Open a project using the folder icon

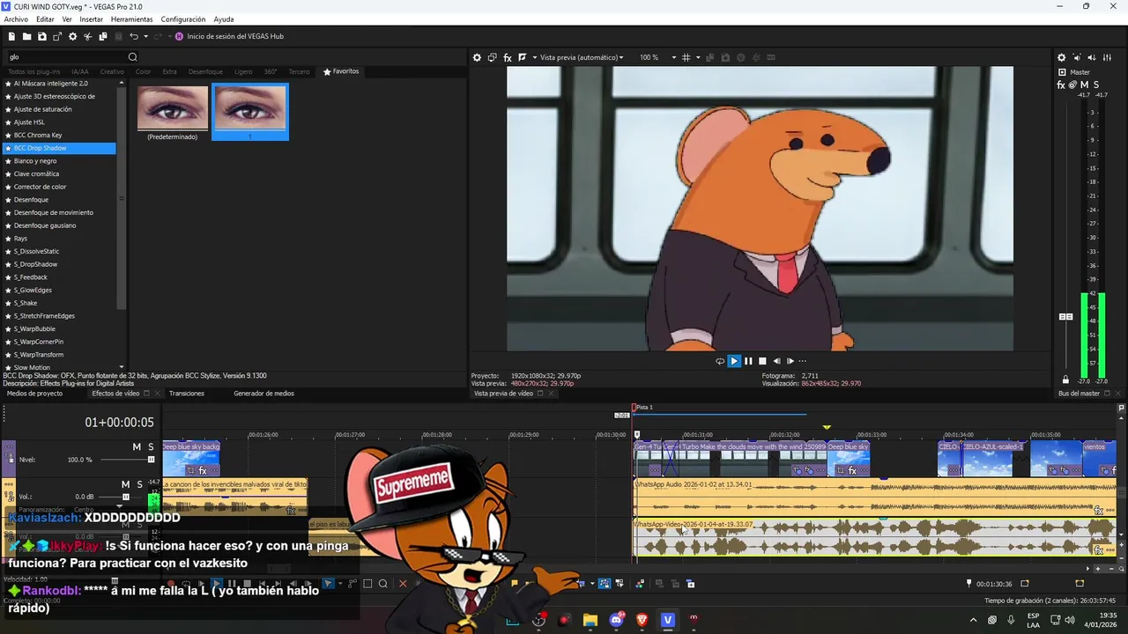click(27, 36)
